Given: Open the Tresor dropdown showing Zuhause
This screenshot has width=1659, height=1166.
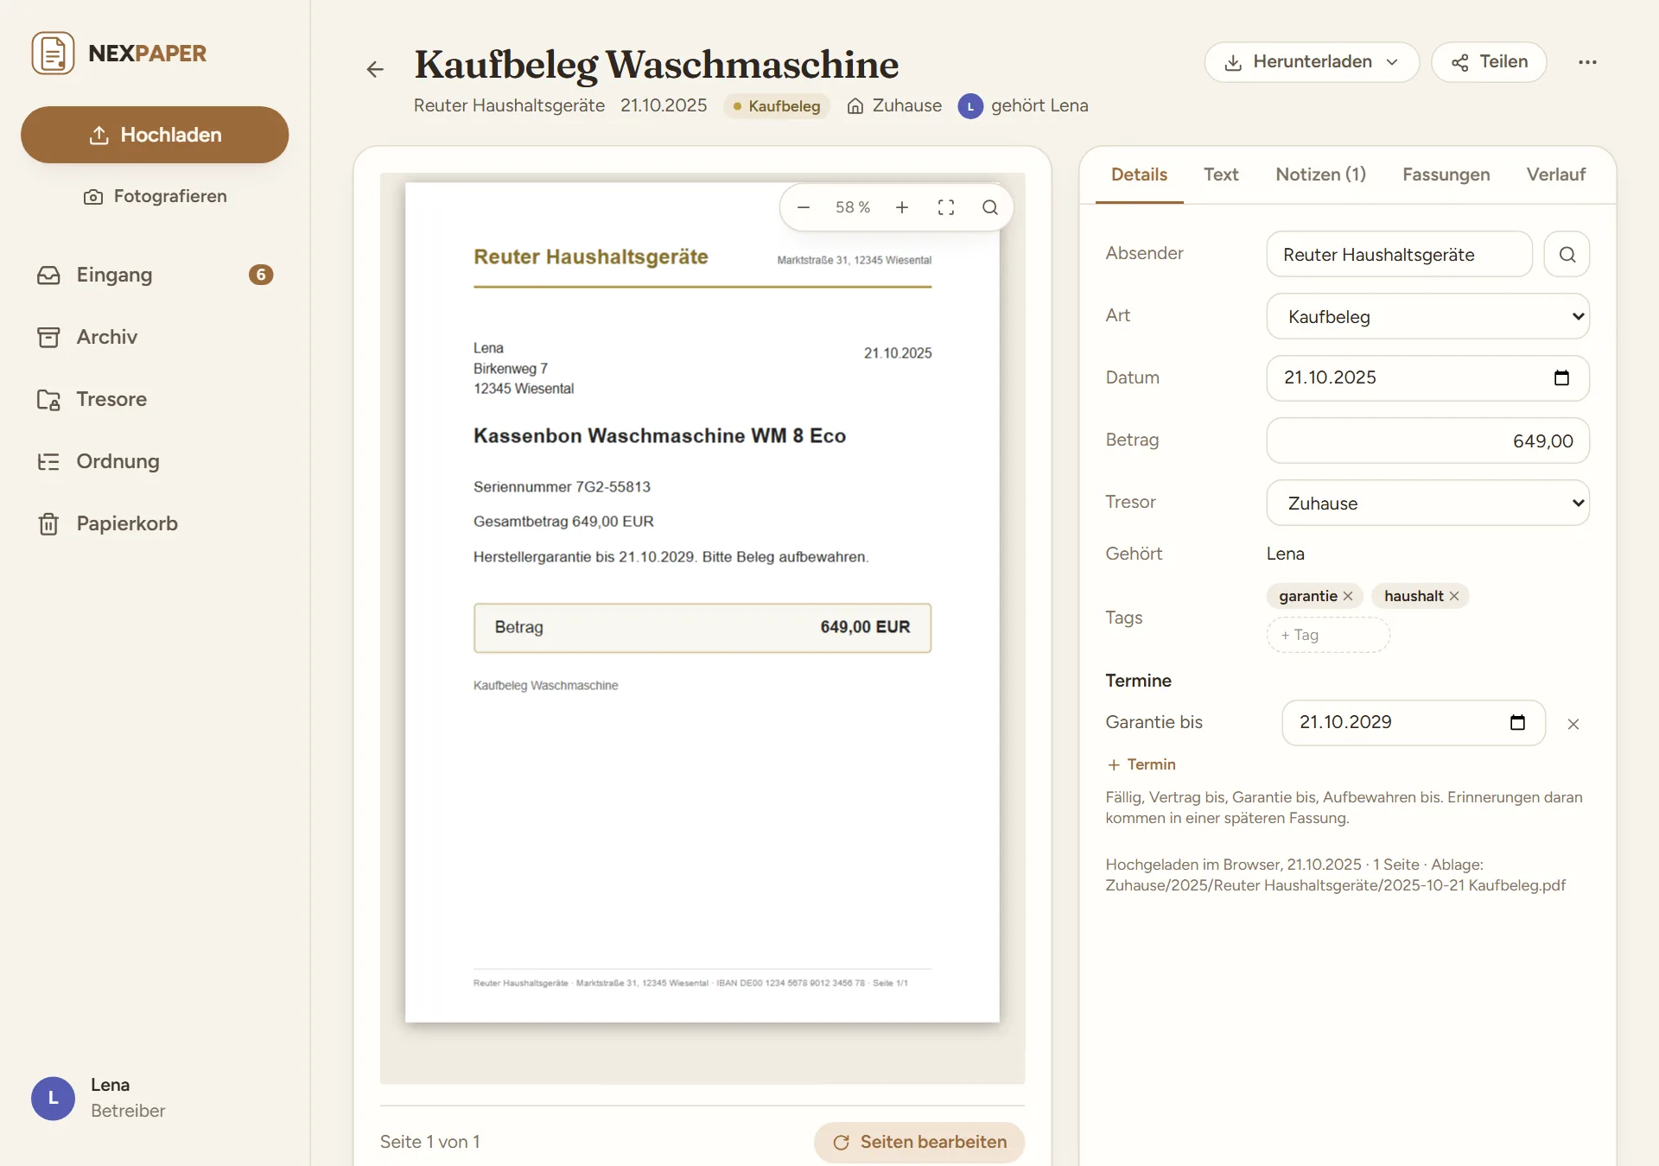Looking at the screenshot, I should coord(1427,503).
